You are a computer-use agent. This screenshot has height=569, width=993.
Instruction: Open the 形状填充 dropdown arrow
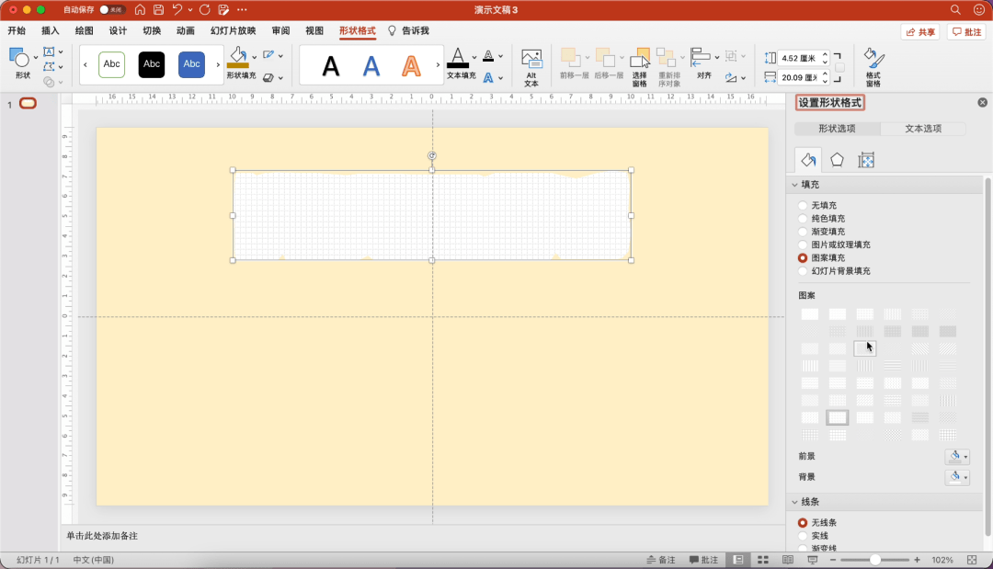coord(255,57)
